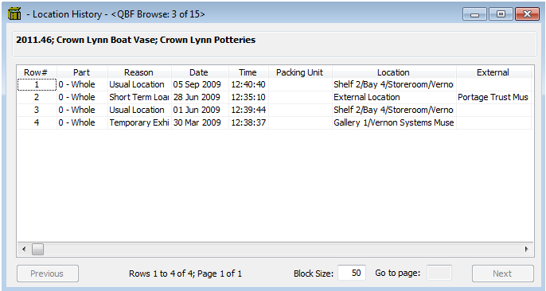Click the time 12:39:44 cell

248,110
